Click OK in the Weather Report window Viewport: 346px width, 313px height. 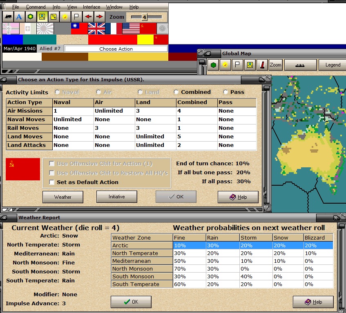131,302
